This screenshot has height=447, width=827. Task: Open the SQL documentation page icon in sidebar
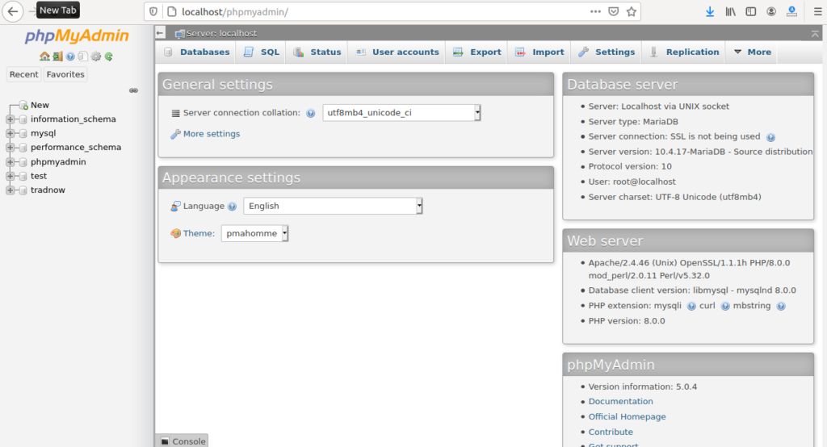[83, 56]
